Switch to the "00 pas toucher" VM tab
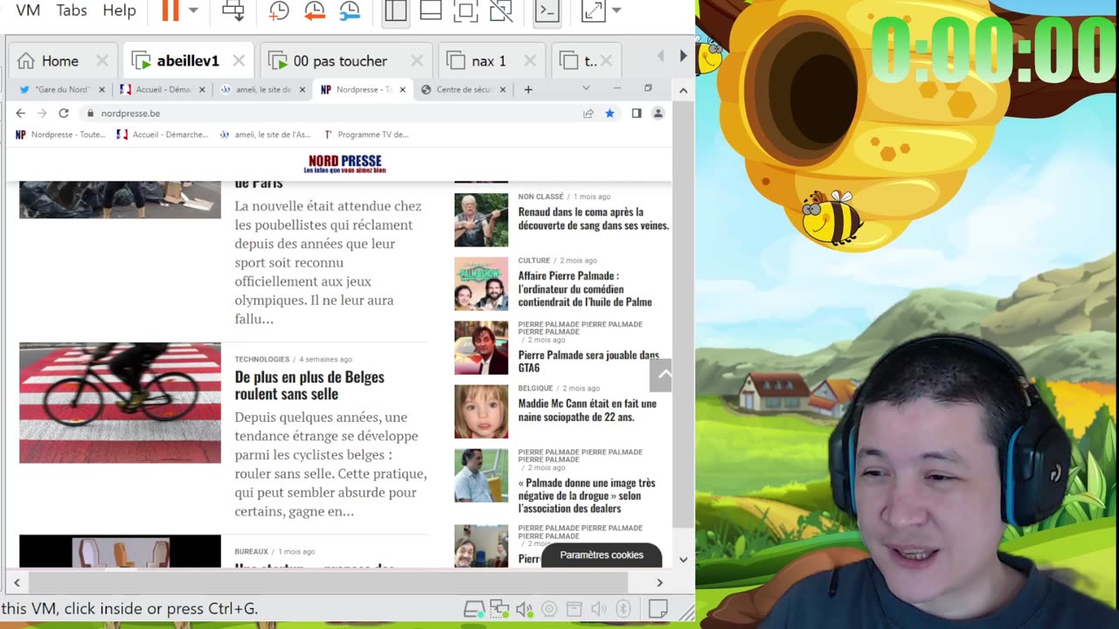The height and width of the screenshot is (629, 1119). (x=339, y=61)
